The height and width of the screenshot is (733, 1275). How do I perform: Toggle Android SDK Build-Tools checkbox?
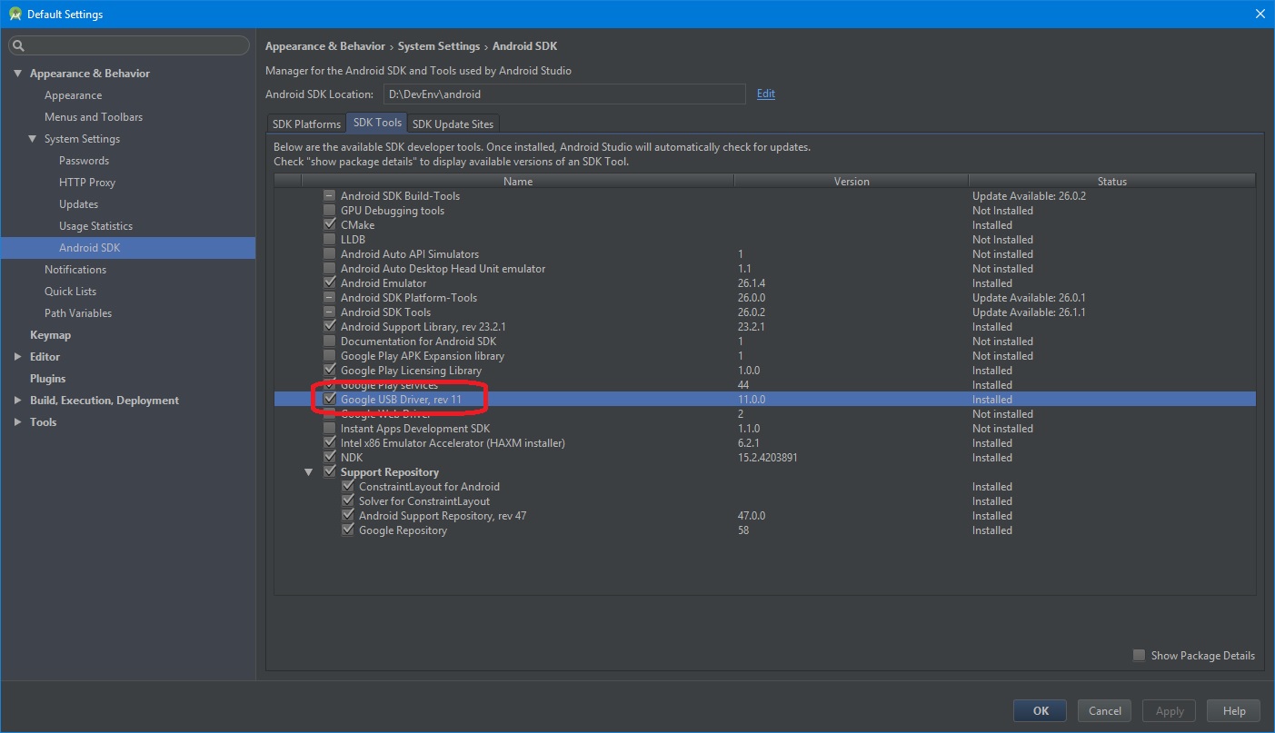tap(330, 196)
